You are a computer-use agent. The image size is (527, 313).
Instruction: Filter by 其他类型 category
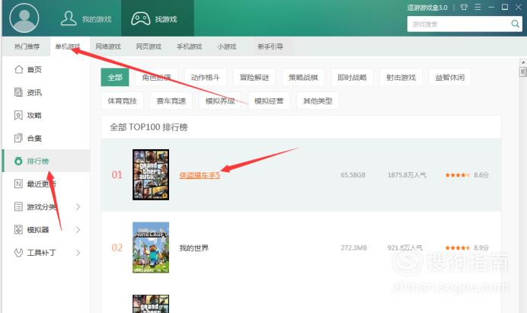pyautogui.click(x=318, y=101)
